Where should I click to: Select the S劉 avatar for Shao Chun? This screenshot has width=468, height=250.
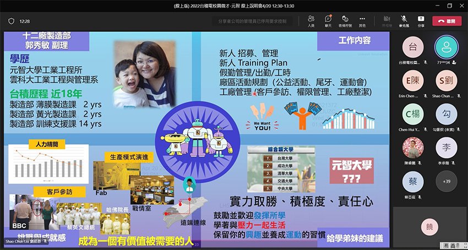446,80
